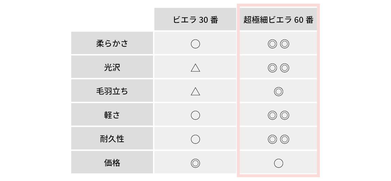Screen dimensions: 391x181
Task: Click the two double-circles in 光沢 60番 cell
Action: point(278,68)
